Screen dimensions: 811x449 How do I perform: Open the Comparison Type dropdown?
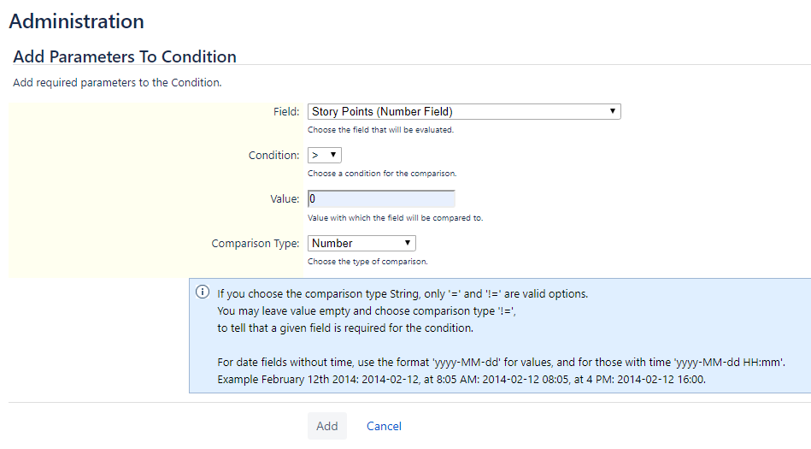(x=361, y=243)
